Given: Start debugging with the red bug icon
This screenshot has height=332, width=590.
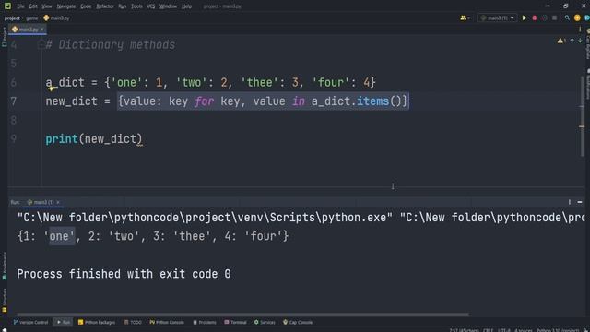Looking at the screenshot, I should click(535, 18).
